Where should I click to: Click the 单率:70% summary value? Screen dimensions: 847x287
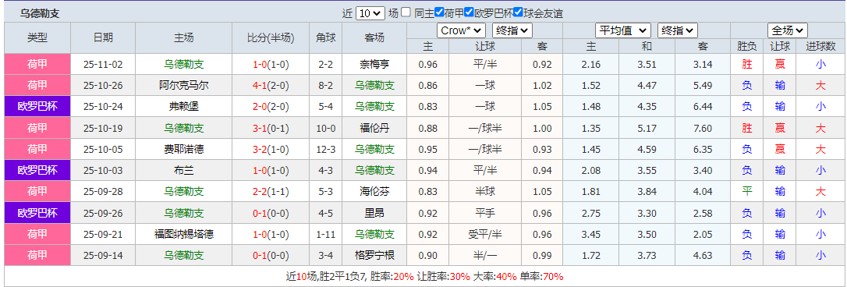542,276
